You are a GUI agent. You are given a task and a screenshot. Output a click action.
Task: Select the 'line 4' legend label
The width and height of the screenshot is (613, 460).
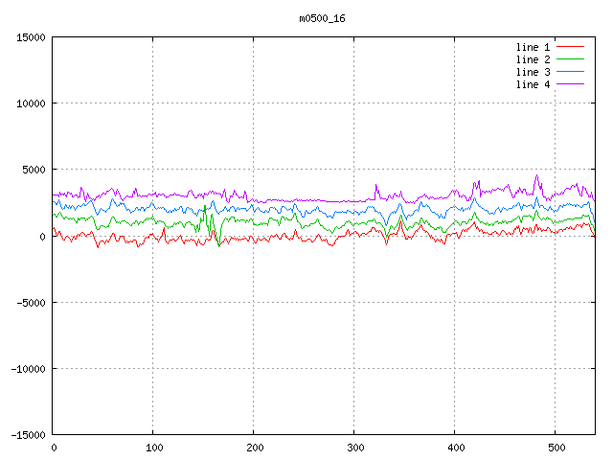coord(533,84)
